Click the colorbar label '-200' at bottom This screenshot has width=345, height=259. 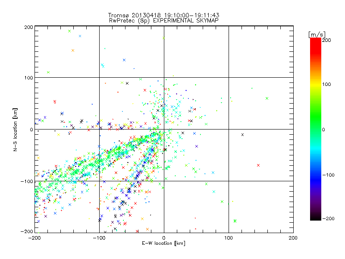(x=328, y=218)
